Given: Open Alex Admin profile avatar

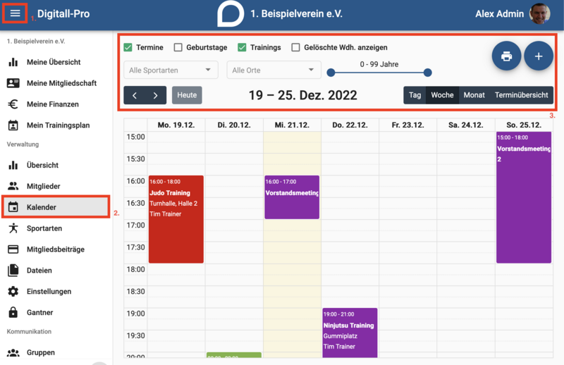Looking at the screenshot, I should [539, 13].
